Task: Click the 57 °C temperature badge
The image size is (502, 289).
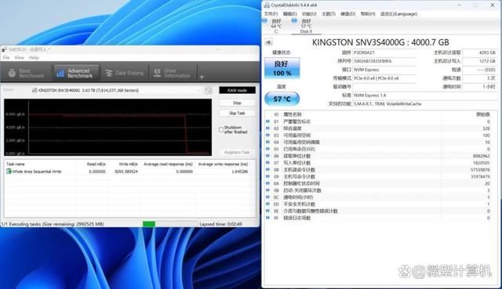Action: [282, 99]
